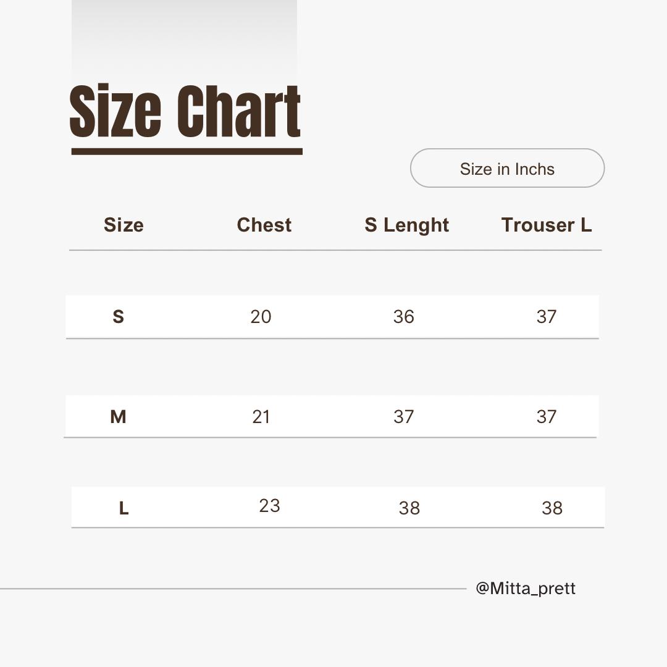Select the "L" size row label
Viewport: 667px width, 667px height.
pos(124,508)
